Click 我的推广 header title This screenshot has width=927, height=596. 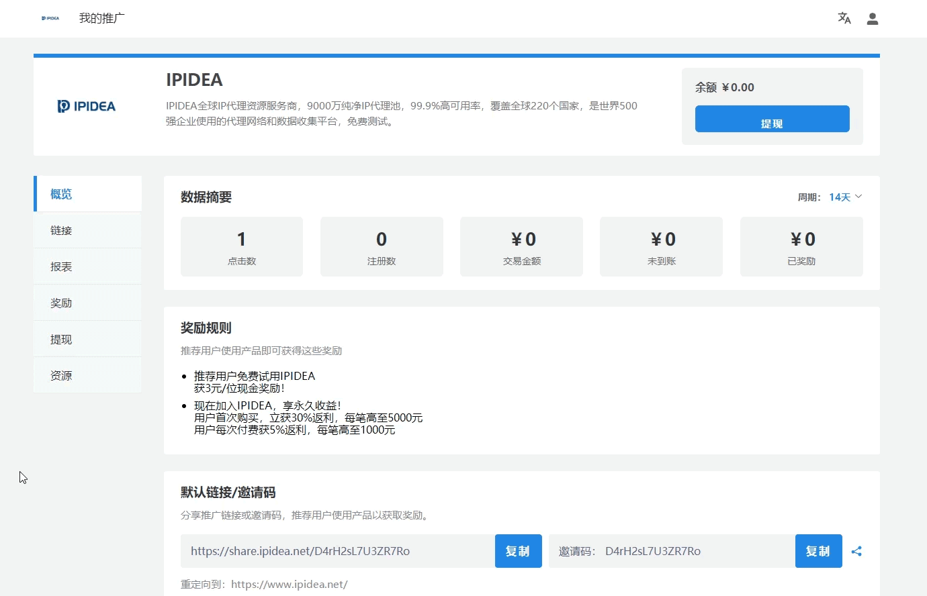pyautogui.click(x=102, y=18)
